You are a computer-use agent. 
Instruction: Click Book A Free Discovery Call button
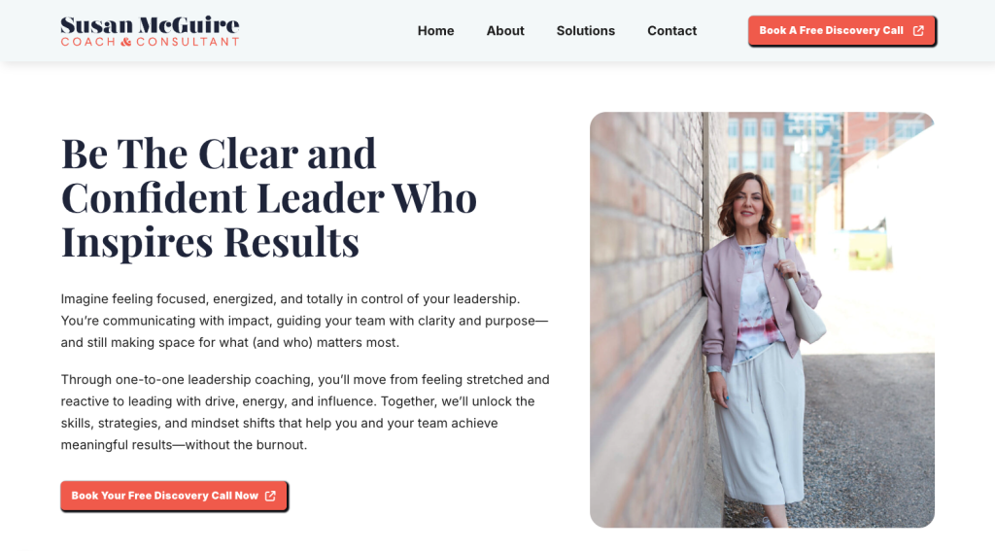coord(841,30)
